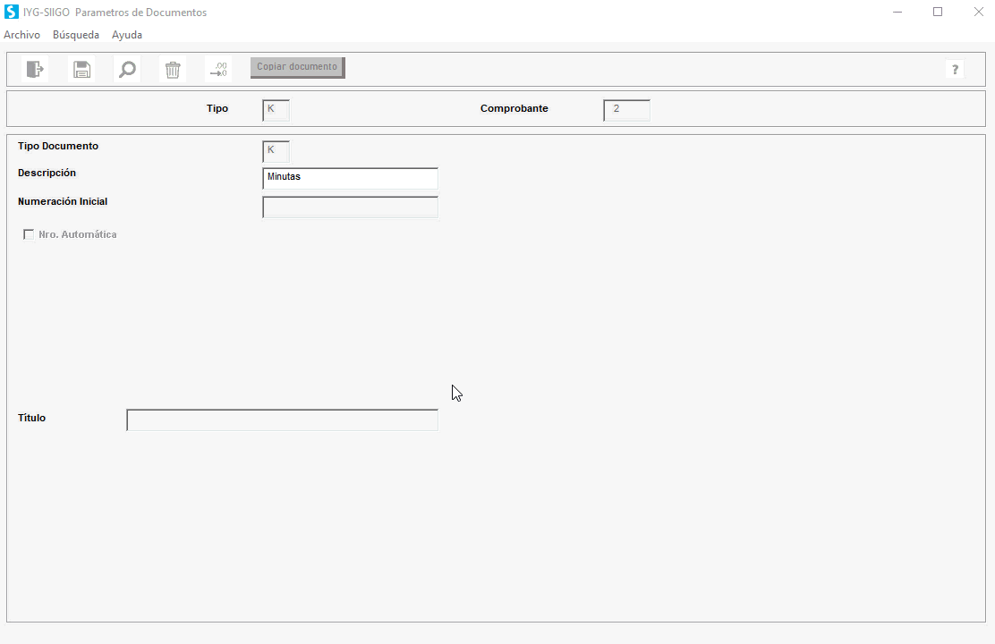Screen dimensions: 995x644
Task: Focus the Descripción field containing Minutas
Action: click(x=350, y=178)
